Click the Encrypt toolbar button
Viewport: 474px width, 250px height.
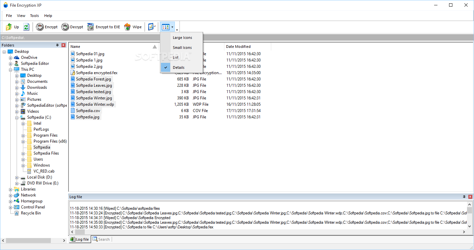pos(47,27)
